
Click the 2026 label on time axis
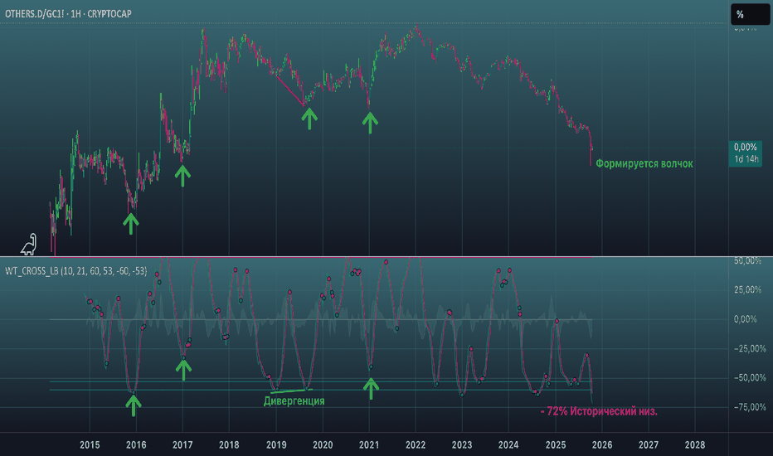tap(602, 445)
